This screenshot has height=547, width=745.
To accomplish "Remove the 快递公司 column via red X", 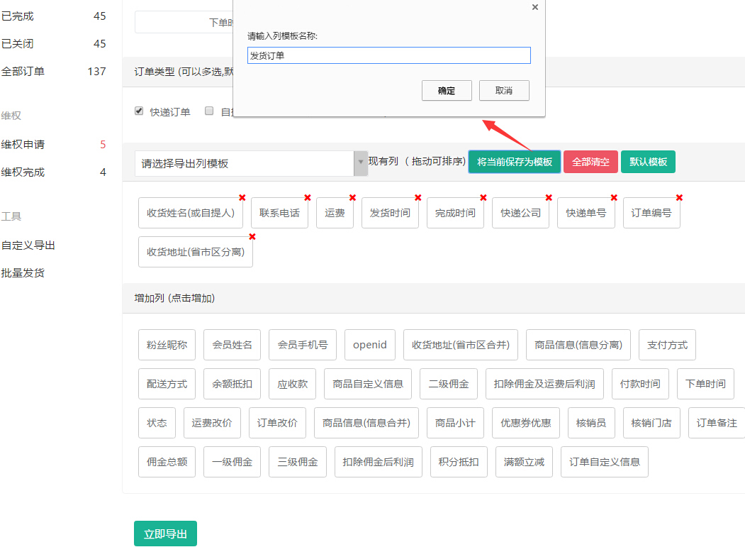I will click(x=549, y=197).
